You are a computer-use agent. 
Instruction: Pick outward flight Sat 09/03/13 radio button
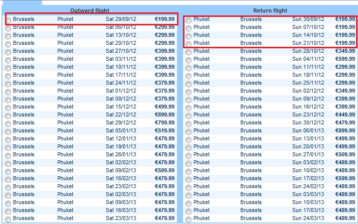8,204
